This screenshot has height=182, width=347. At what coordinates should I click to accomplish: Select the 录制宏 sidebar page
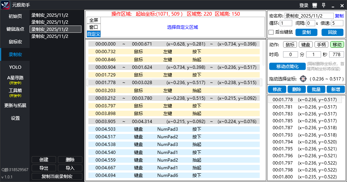15,55
